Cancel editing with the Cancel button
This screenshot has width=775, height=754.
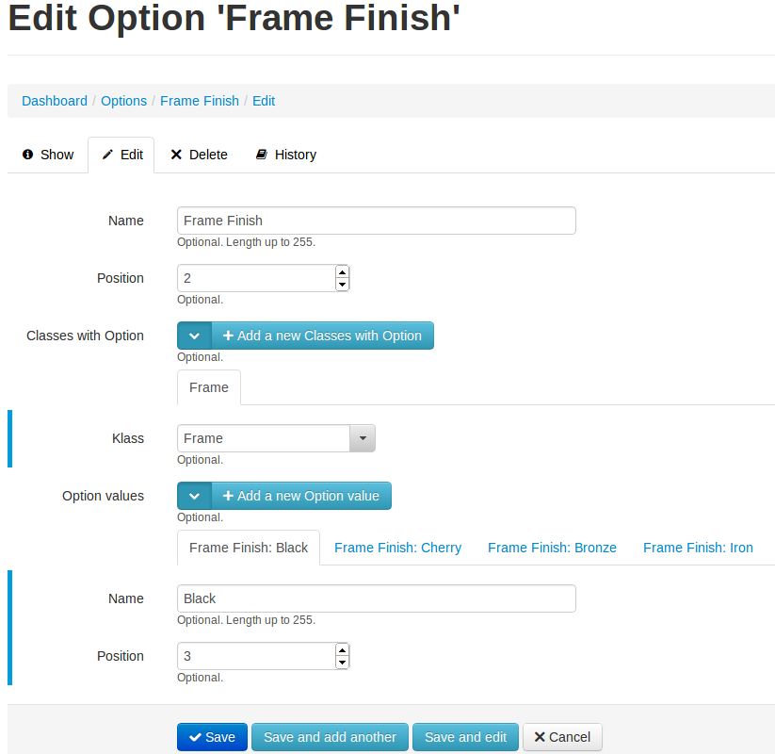click(x=562, y=737)
